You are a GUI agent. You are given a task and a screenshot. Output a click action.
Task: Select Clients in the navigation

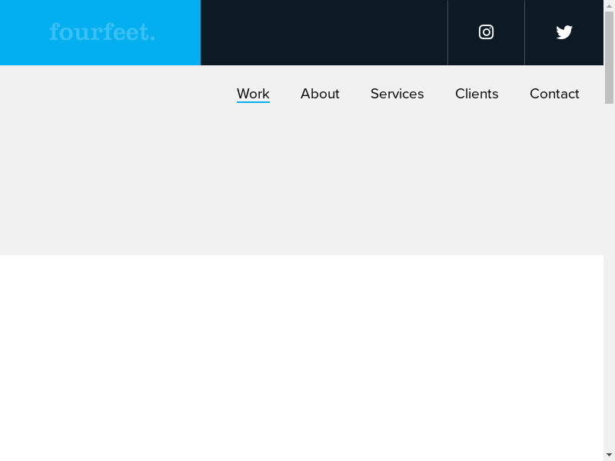(x=477, y=94)
